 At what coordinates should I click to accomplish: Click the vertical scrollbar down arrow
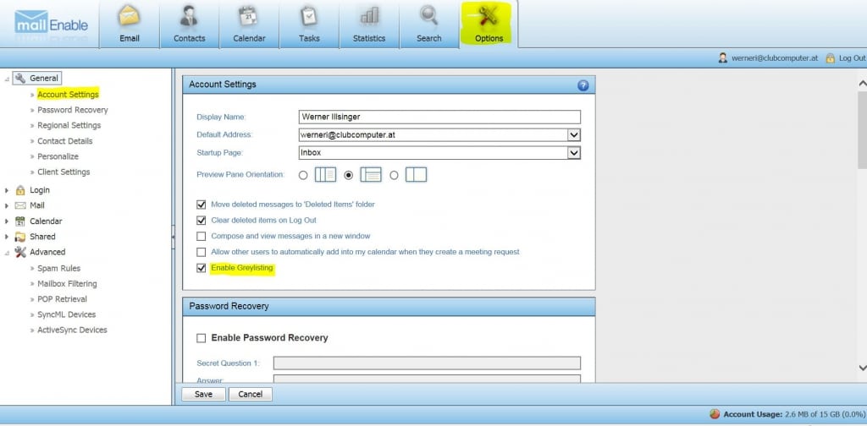(x=861, y=368)
